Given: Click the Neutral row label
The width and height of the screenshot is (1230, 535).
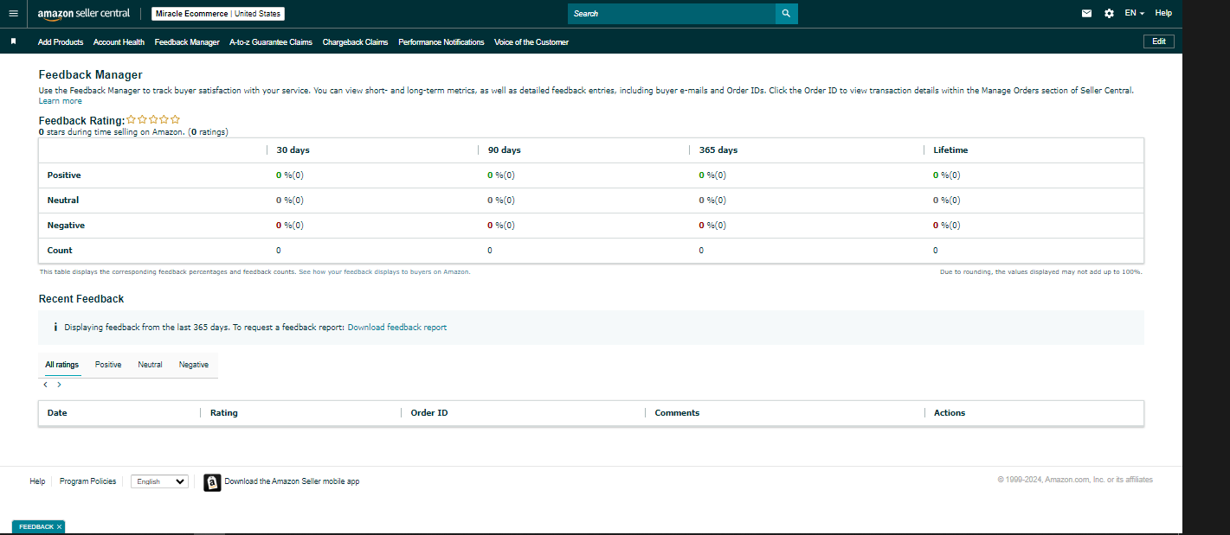Looking at the screenshot, I should click(x=63, y=201).
